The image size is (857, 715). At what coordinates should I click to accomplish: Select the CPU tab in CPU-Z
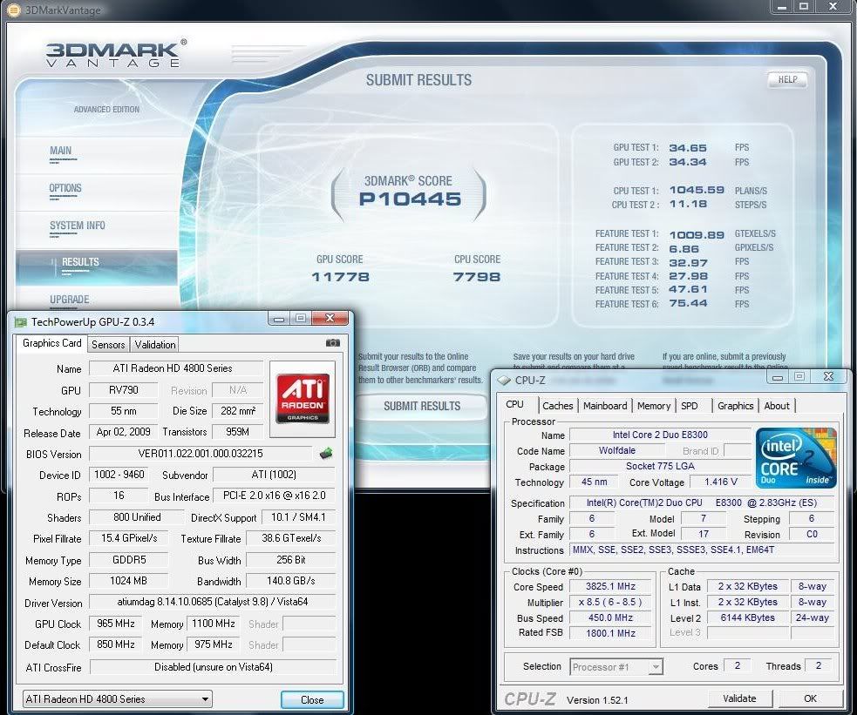tap(515, 404)
